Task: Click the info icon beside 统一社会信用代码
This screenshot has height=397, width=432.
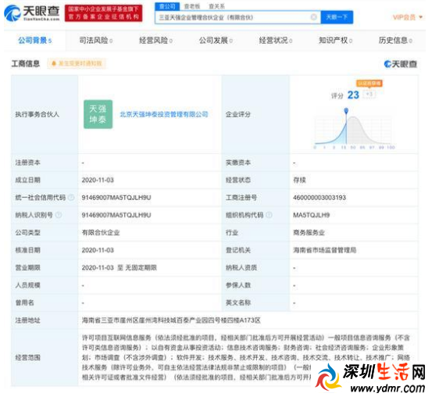Action: 71,198
